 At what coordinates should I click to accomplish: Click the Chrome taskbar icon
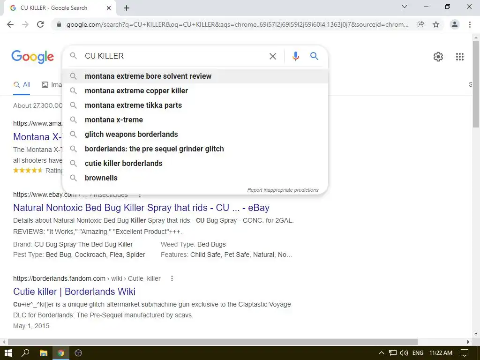pos(61,353)
